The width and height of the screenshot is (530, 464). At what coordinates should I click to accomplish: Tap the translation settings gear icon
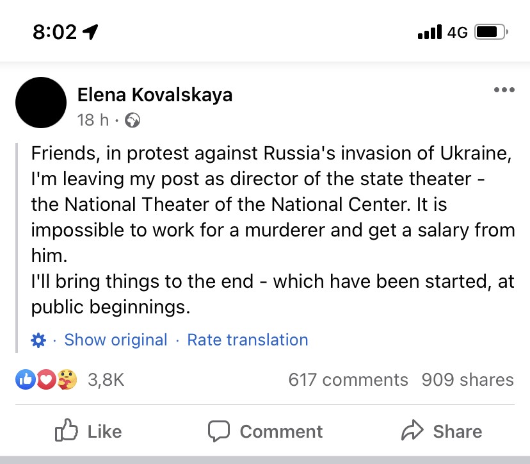click(38, 340)
